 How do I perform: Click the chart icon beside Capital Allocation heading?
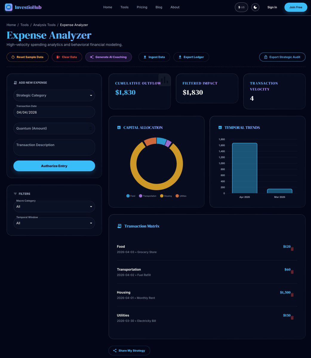click(118, 127)
